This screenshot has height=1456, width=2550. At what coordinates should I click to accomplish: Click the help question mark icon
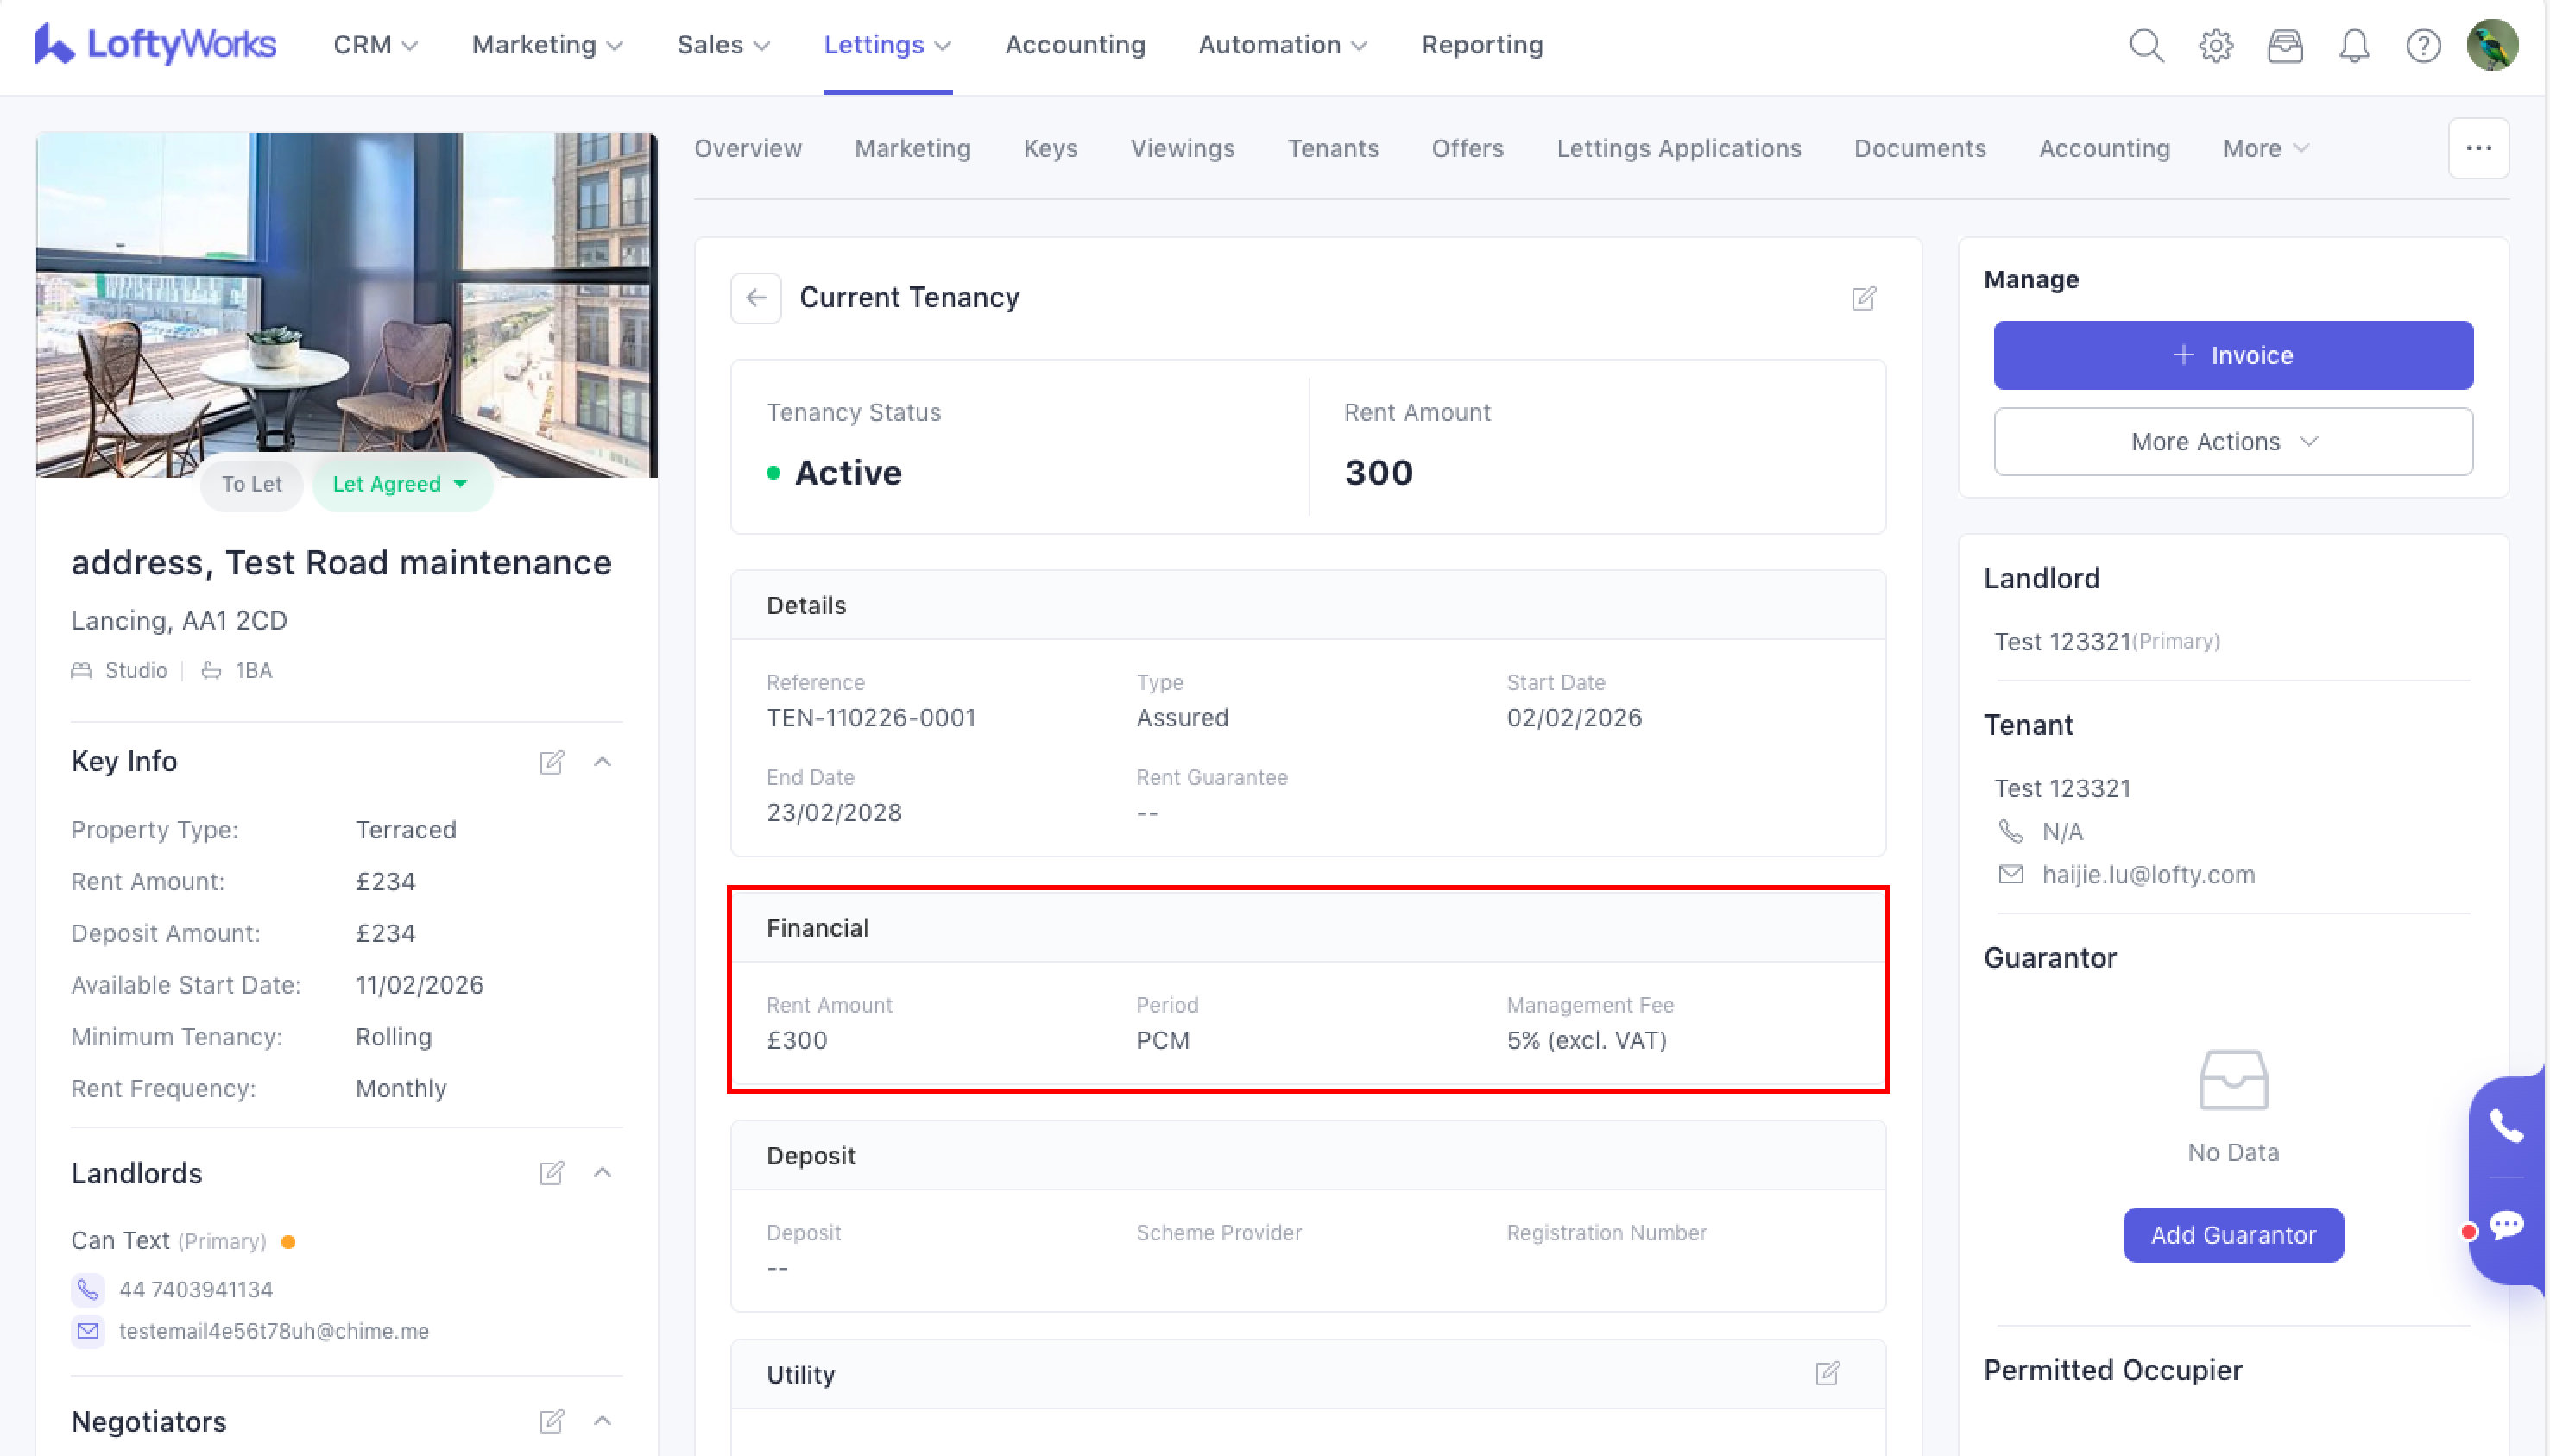pos(2423,45)
